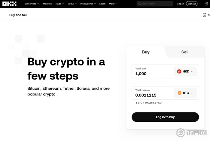Open the Institutional dropdown
This screenshot has width=210, height=141.
pos(88,4)
